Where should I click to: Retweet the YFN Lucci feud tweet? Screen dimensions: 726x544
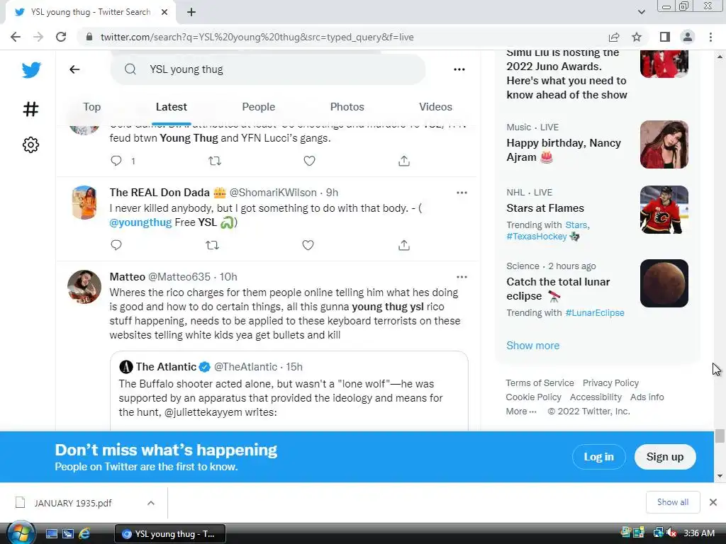click(x=214, y=161)
